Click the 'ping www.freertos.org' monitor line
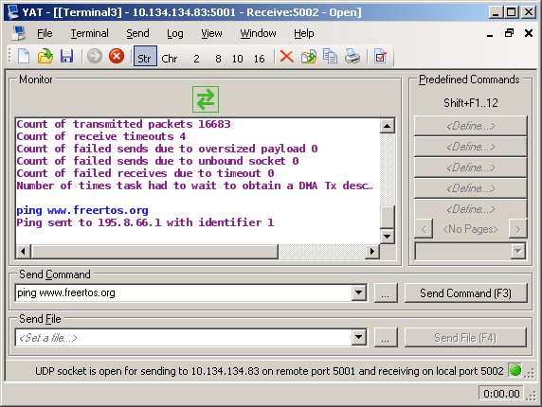This screenshot has height=407, width=542. (x=82, y=210)
